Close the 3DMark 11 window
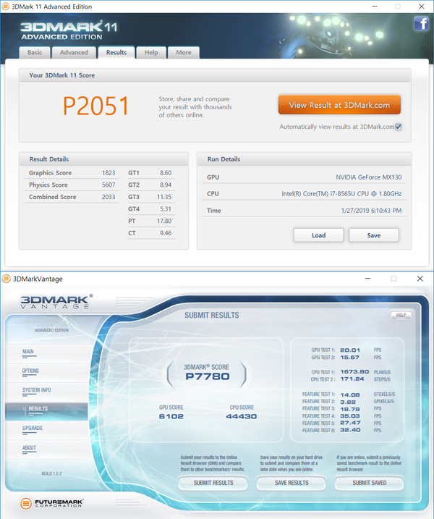 pyautogui.click(x=421, y=7)
